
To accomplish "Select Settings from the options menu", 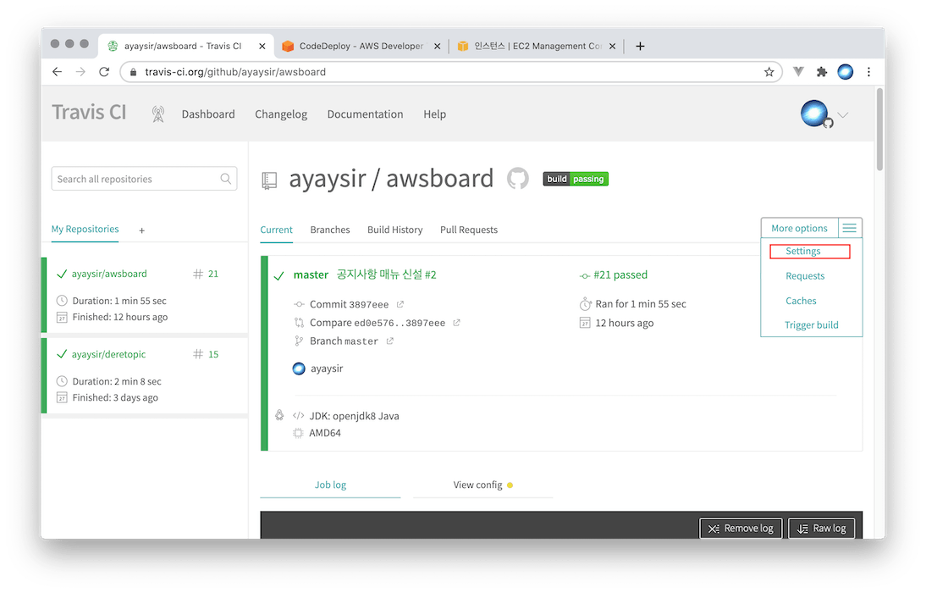I will tap(803, 252).
